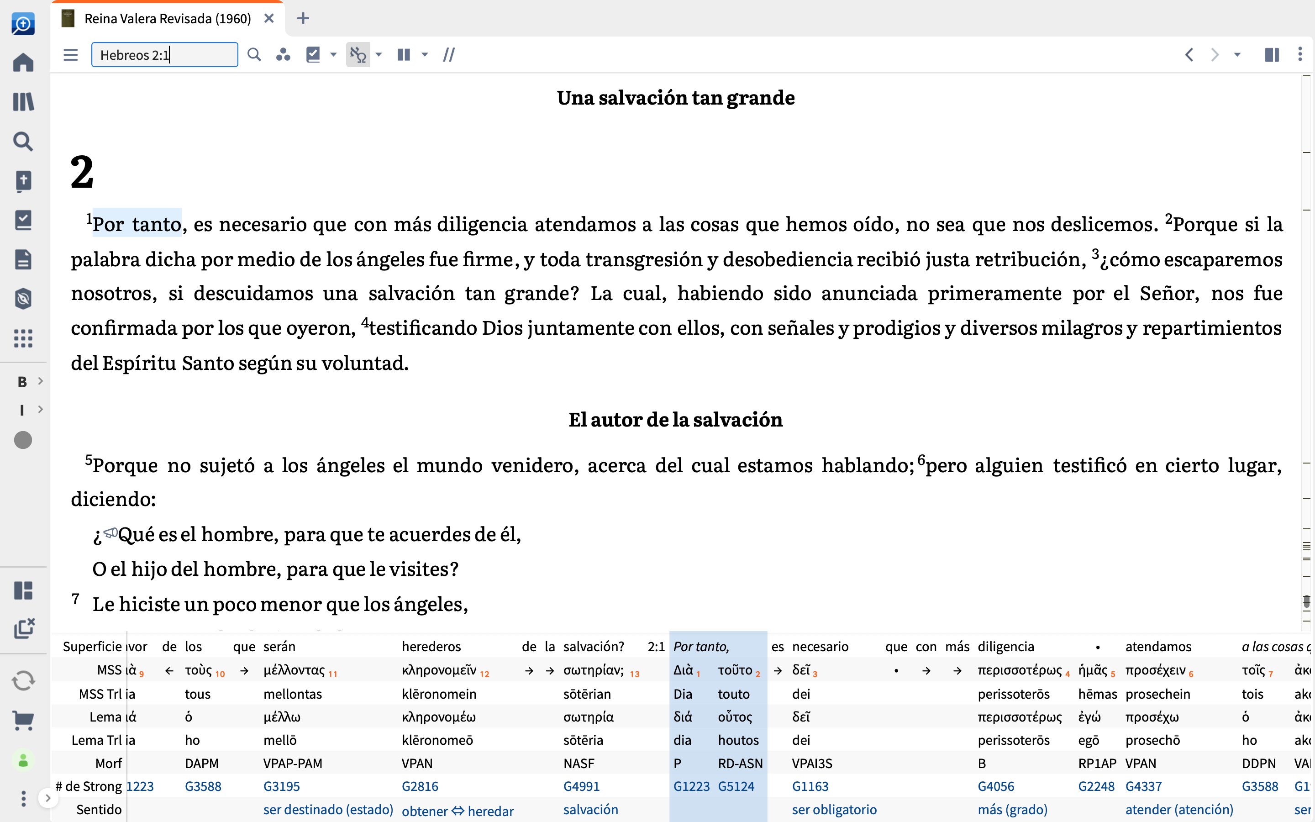The width and height of the screenshot is (1315, 822).
Task: Click the close-all-panels icon in sidebar
Action: pos(24,628)
